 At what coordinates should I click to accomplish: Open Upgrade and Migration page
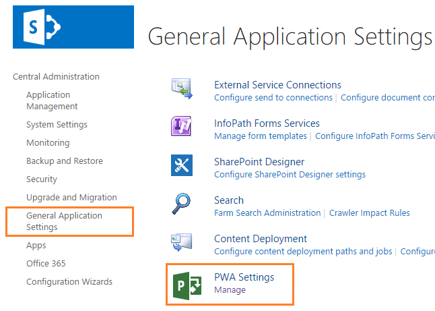(x=71, y=198)
